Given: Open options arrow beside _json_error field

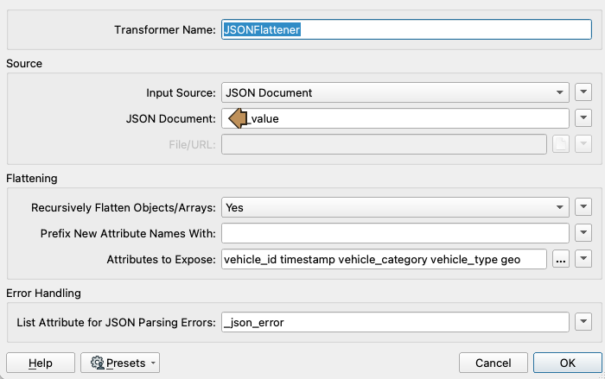Looking at the screenshot, I should point(583,321).
